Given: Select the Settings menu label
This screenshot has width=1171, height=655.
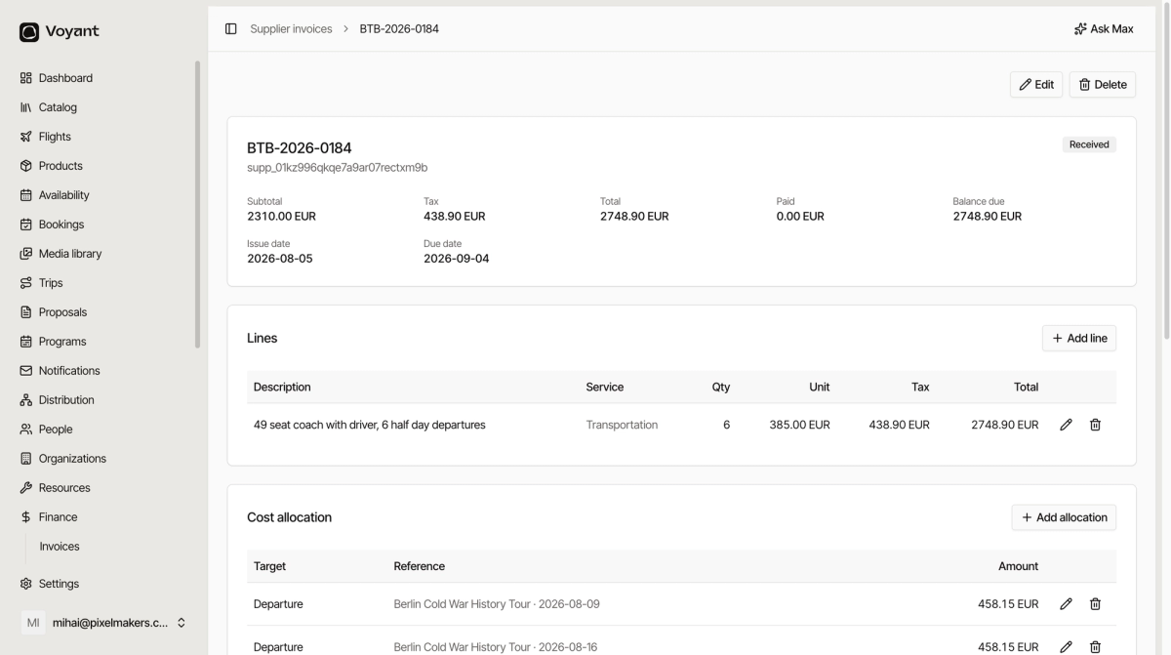Looking at the screenshot, I should point(59,584).
